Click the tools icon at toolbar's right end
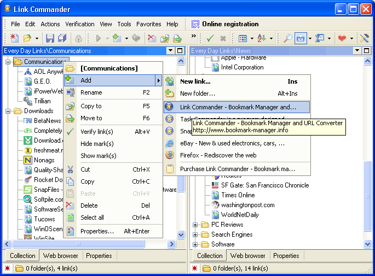This screenshot has height=276, width=375. tap(364, 38)
